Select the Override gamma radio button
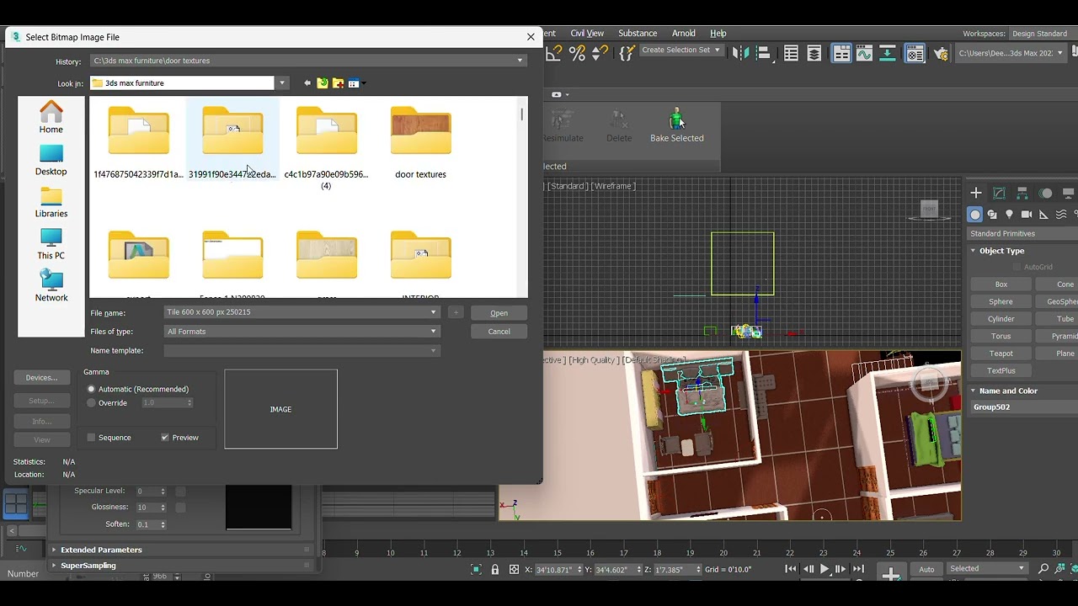The image size is (1078, 606). (92, 403)
